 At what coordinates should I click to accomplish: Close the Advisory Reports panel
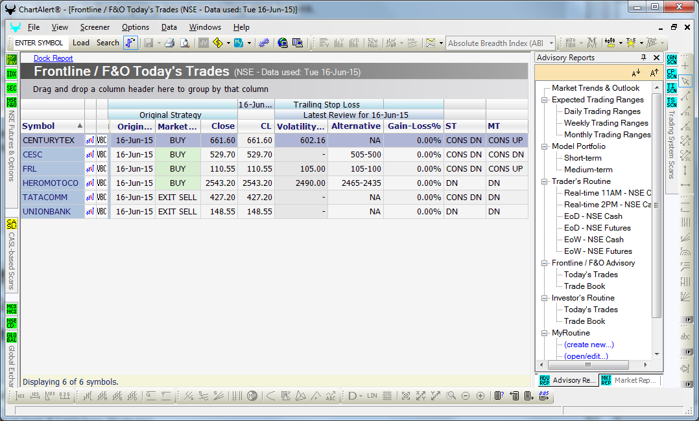tap(657, 58)
